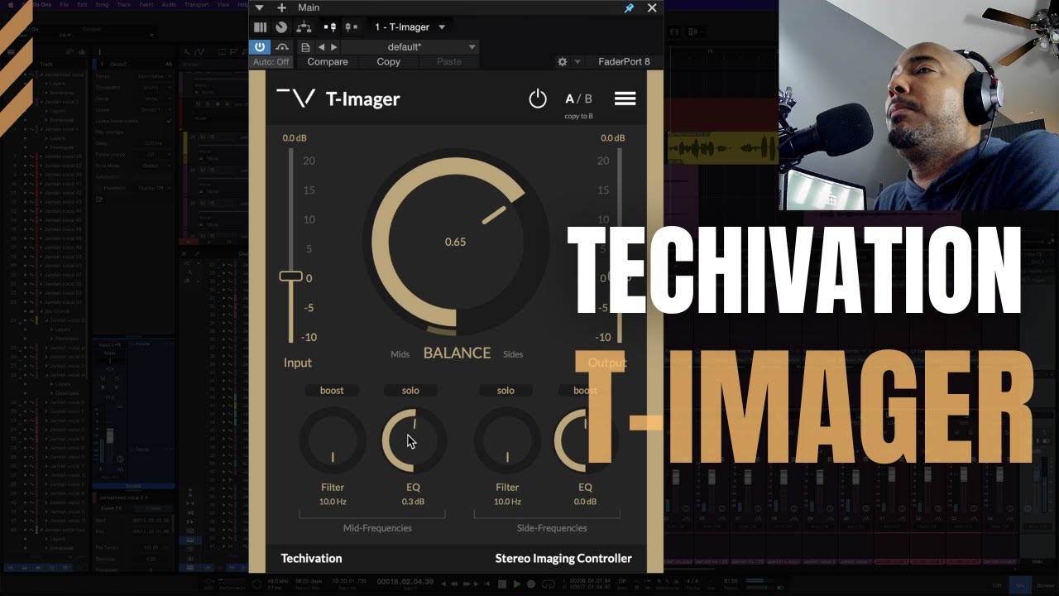Expand the dropdown arrow beside the gear
Screen dimensions: 1059x596
click(x=577, y=62)
